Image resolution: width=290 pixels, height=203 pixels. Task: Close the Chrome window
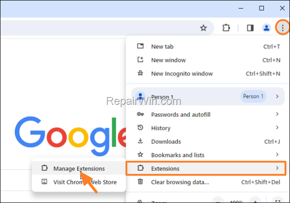click(x=282, y=8)
